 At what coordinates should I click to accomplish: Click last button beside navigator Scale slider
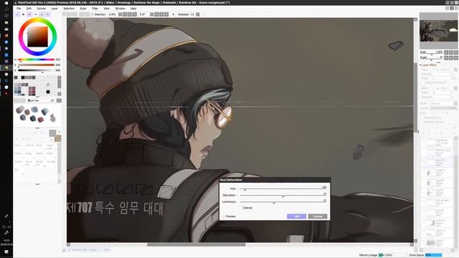tap(456, 52)
